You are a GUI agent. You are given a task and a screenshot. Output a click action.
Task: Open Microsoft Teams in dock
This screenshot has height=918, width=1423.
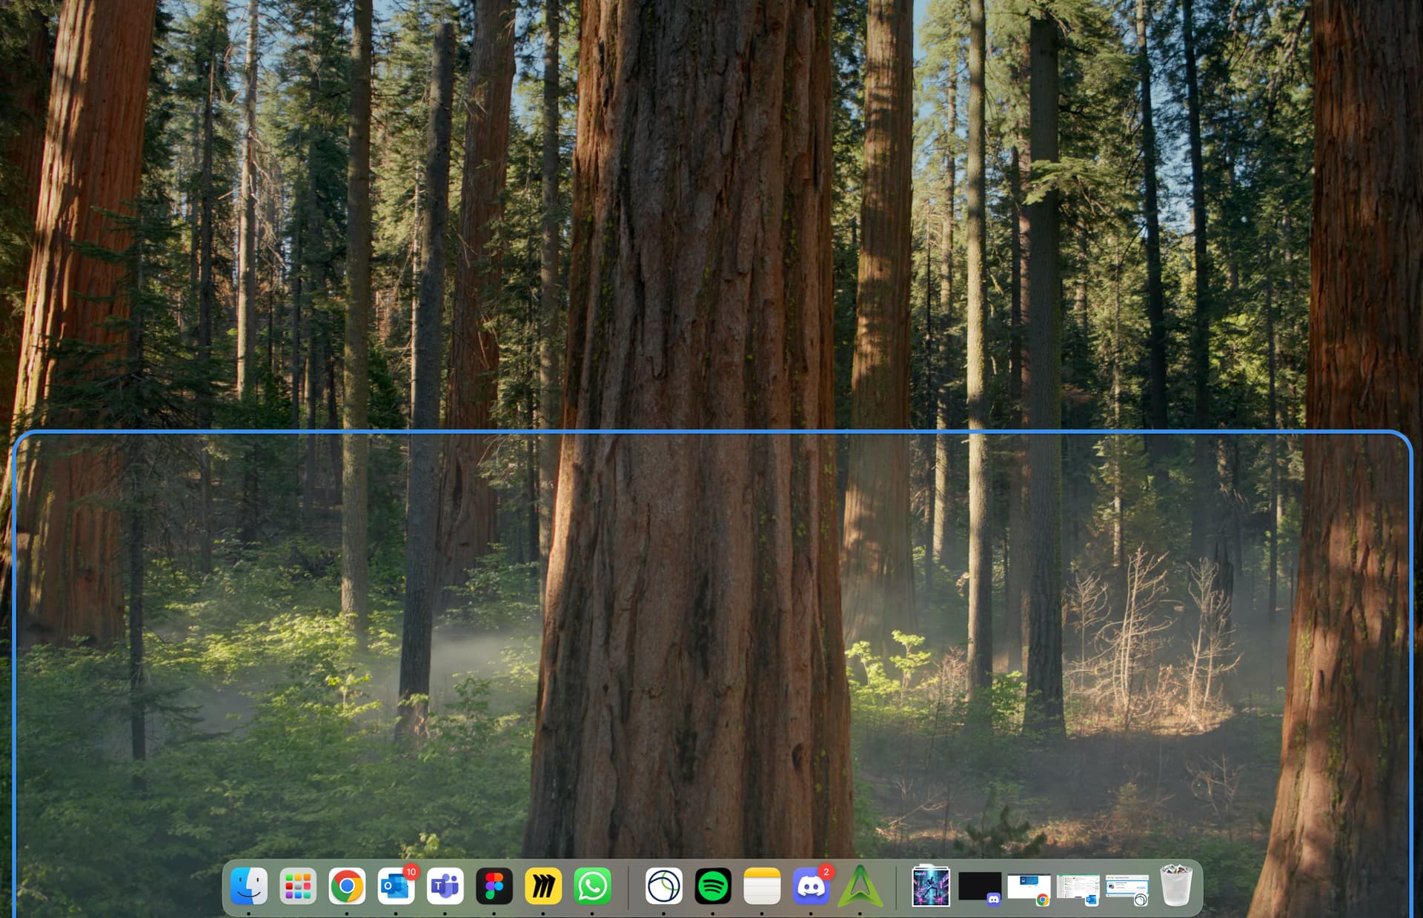pyautogui.click(x=445, y=886)
